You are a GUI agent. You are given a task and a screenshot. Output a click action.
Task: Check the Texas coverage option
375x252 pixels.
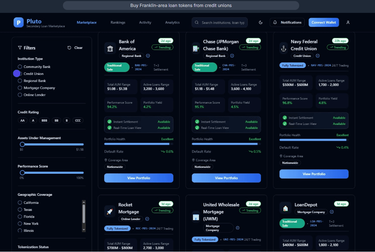click(x=20, y=209)
